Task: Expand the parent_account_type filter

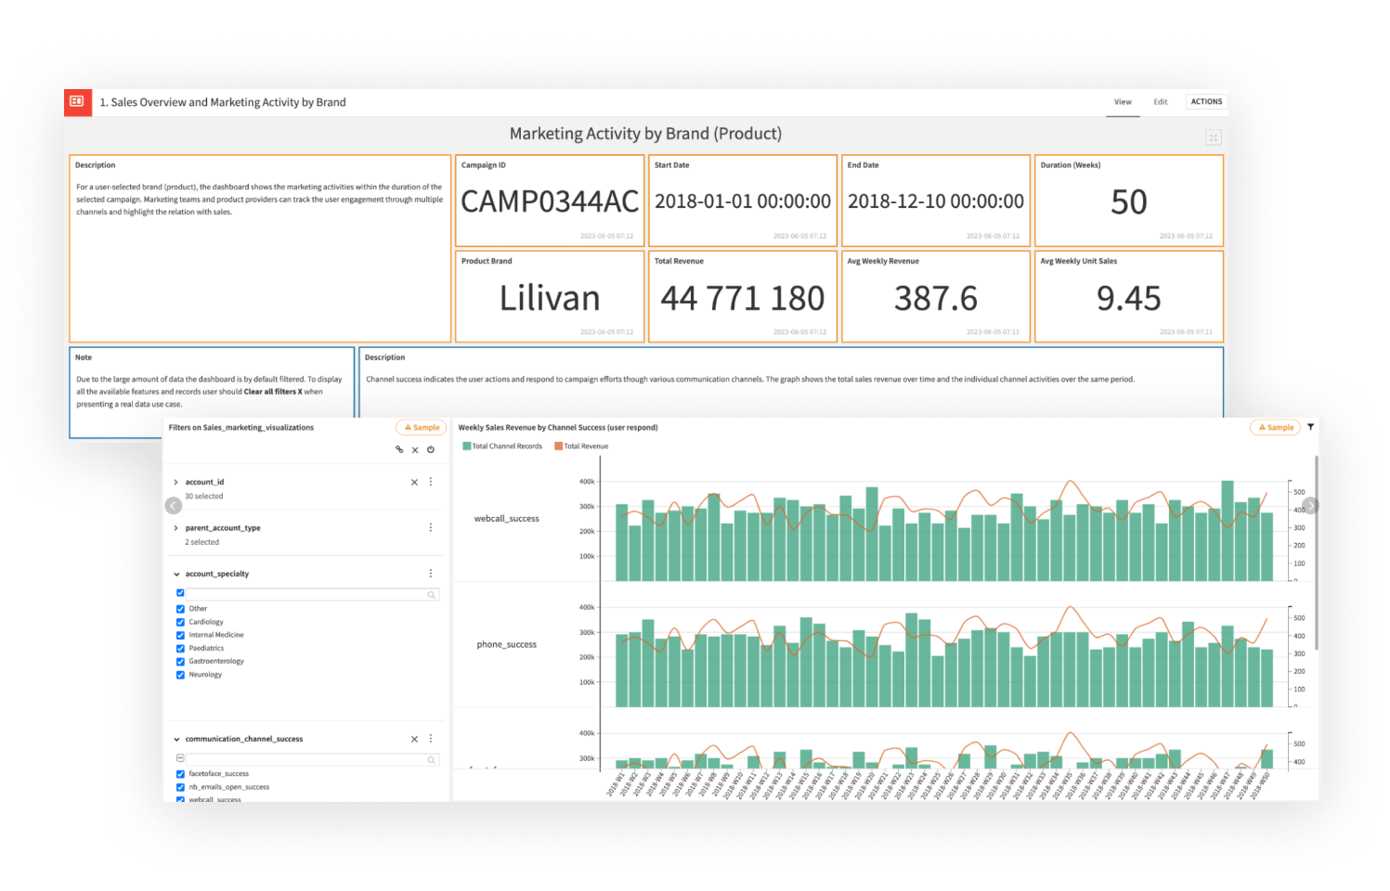Action: [175, 527]
